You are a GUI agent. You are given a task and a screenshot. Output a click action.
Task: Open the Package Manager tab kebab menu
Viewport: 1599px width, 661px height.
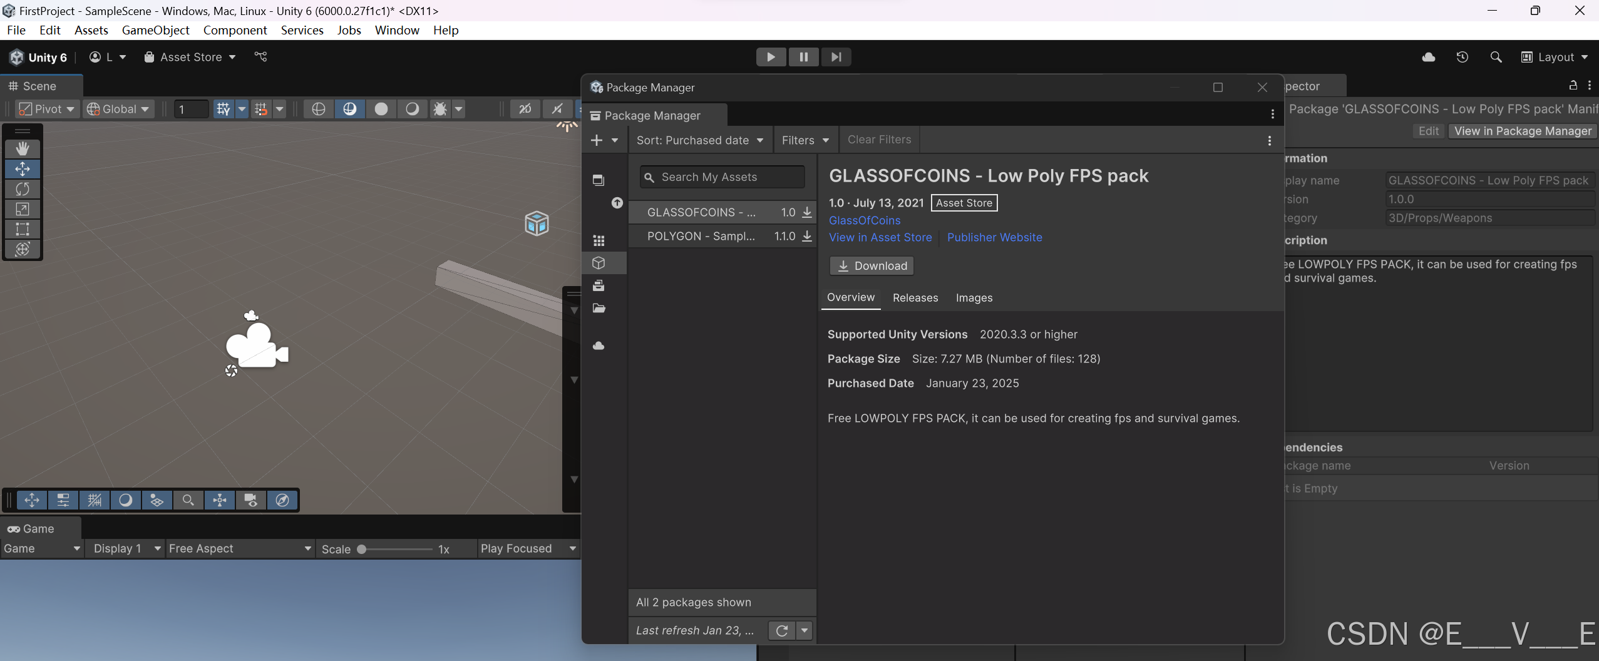coord(1272,114)
